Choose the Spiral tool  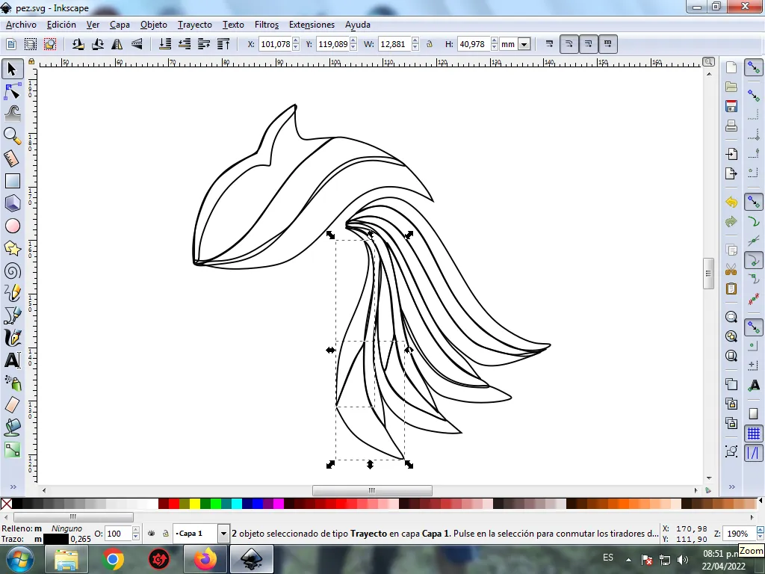[x=12, y=271]
